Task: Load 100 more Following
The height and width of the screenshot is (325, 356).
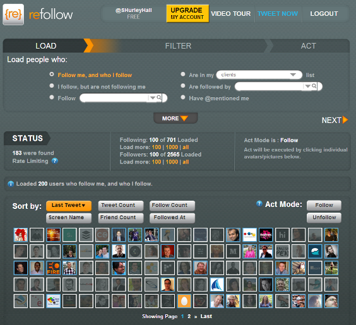Action: coord(157,147)
